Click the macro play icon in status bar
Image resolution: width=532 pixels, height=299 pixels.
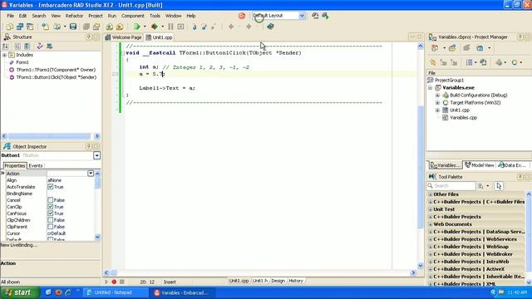106,282
